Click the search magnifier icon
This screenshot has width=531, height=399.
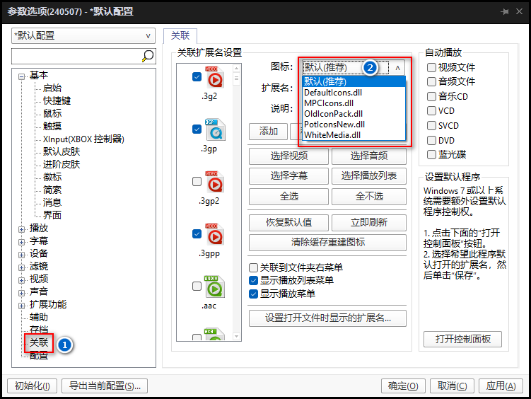pyautogui.click(x=148, y=56)
